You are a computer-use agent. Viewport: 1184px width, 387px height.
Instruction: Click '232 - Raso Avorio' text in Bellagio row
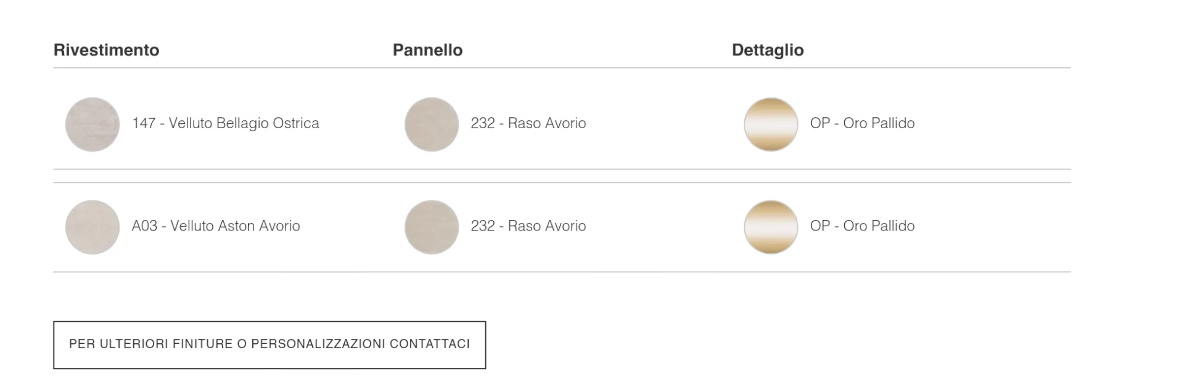pos(528,123)
